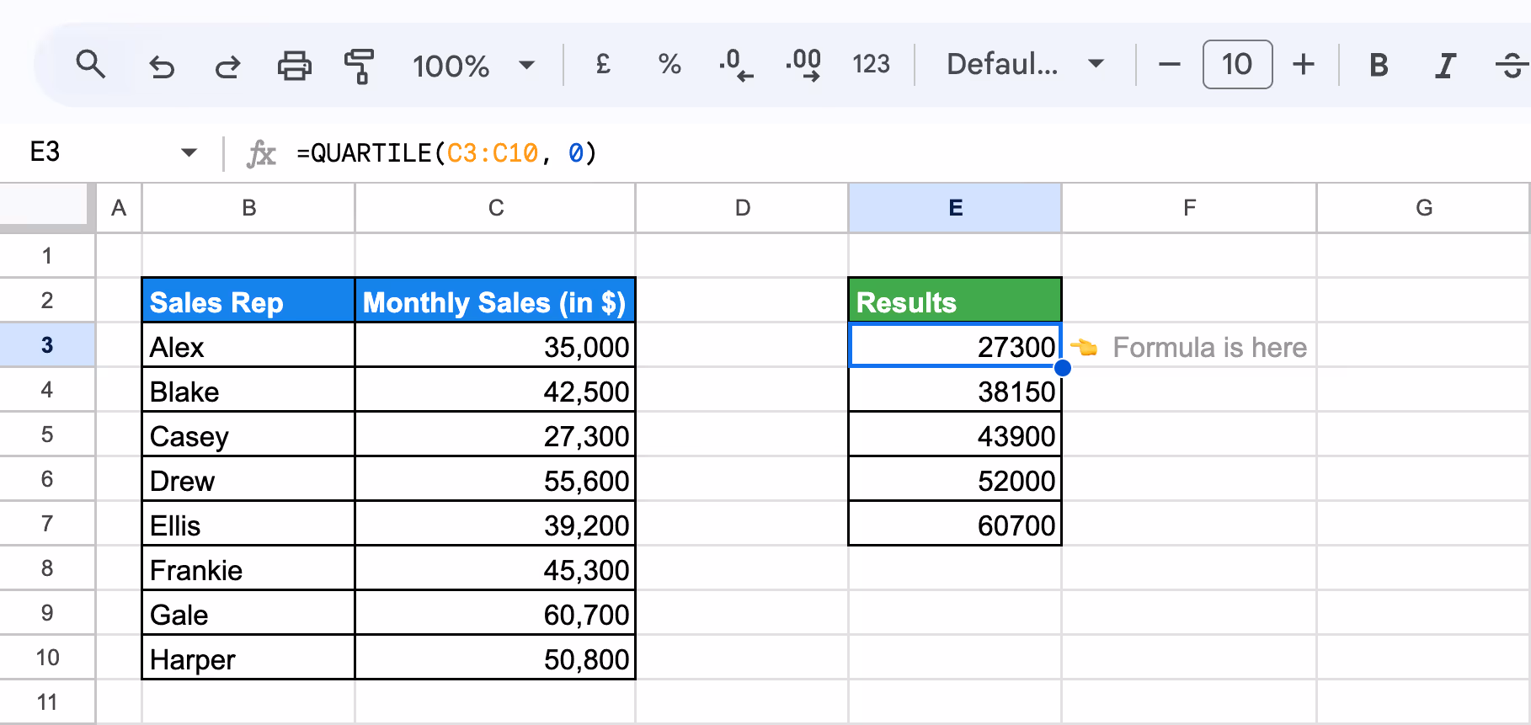Select column B header
Image resolution: width=1531 pixels, height=725 pixels.
pos(248,208)
